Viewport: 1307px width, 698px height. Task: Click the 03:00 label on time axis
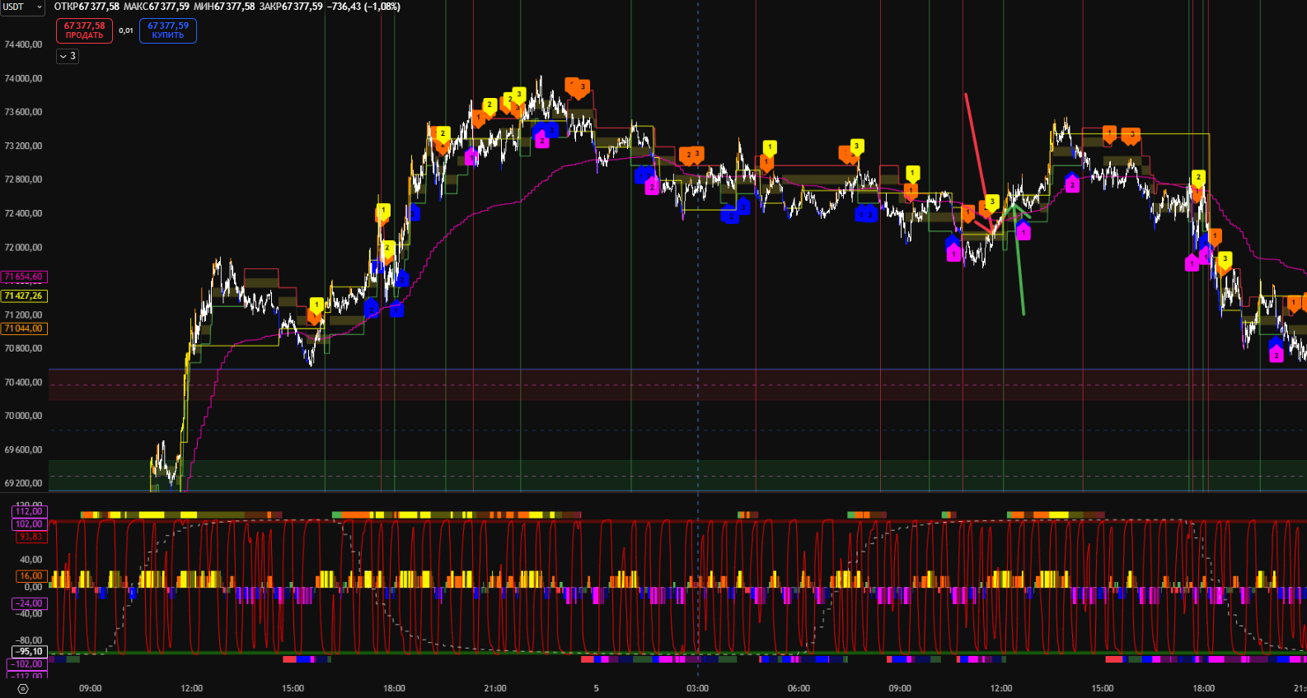pos(697,688)
